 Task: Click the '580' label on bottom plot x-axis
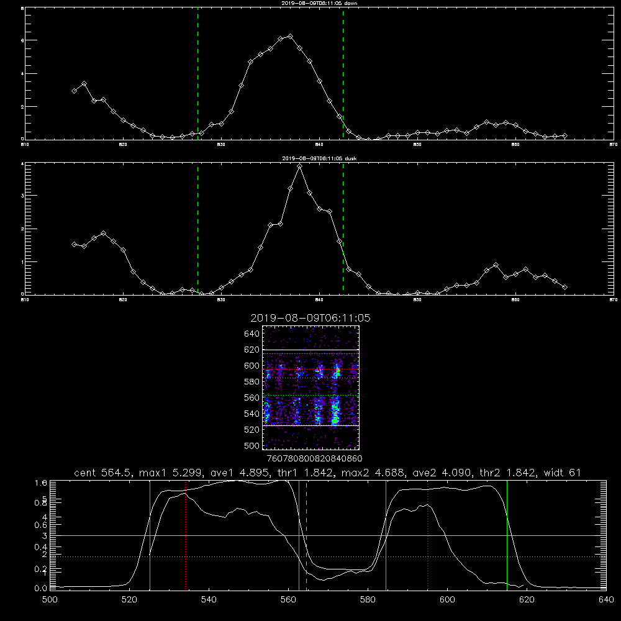click(368, 600)
